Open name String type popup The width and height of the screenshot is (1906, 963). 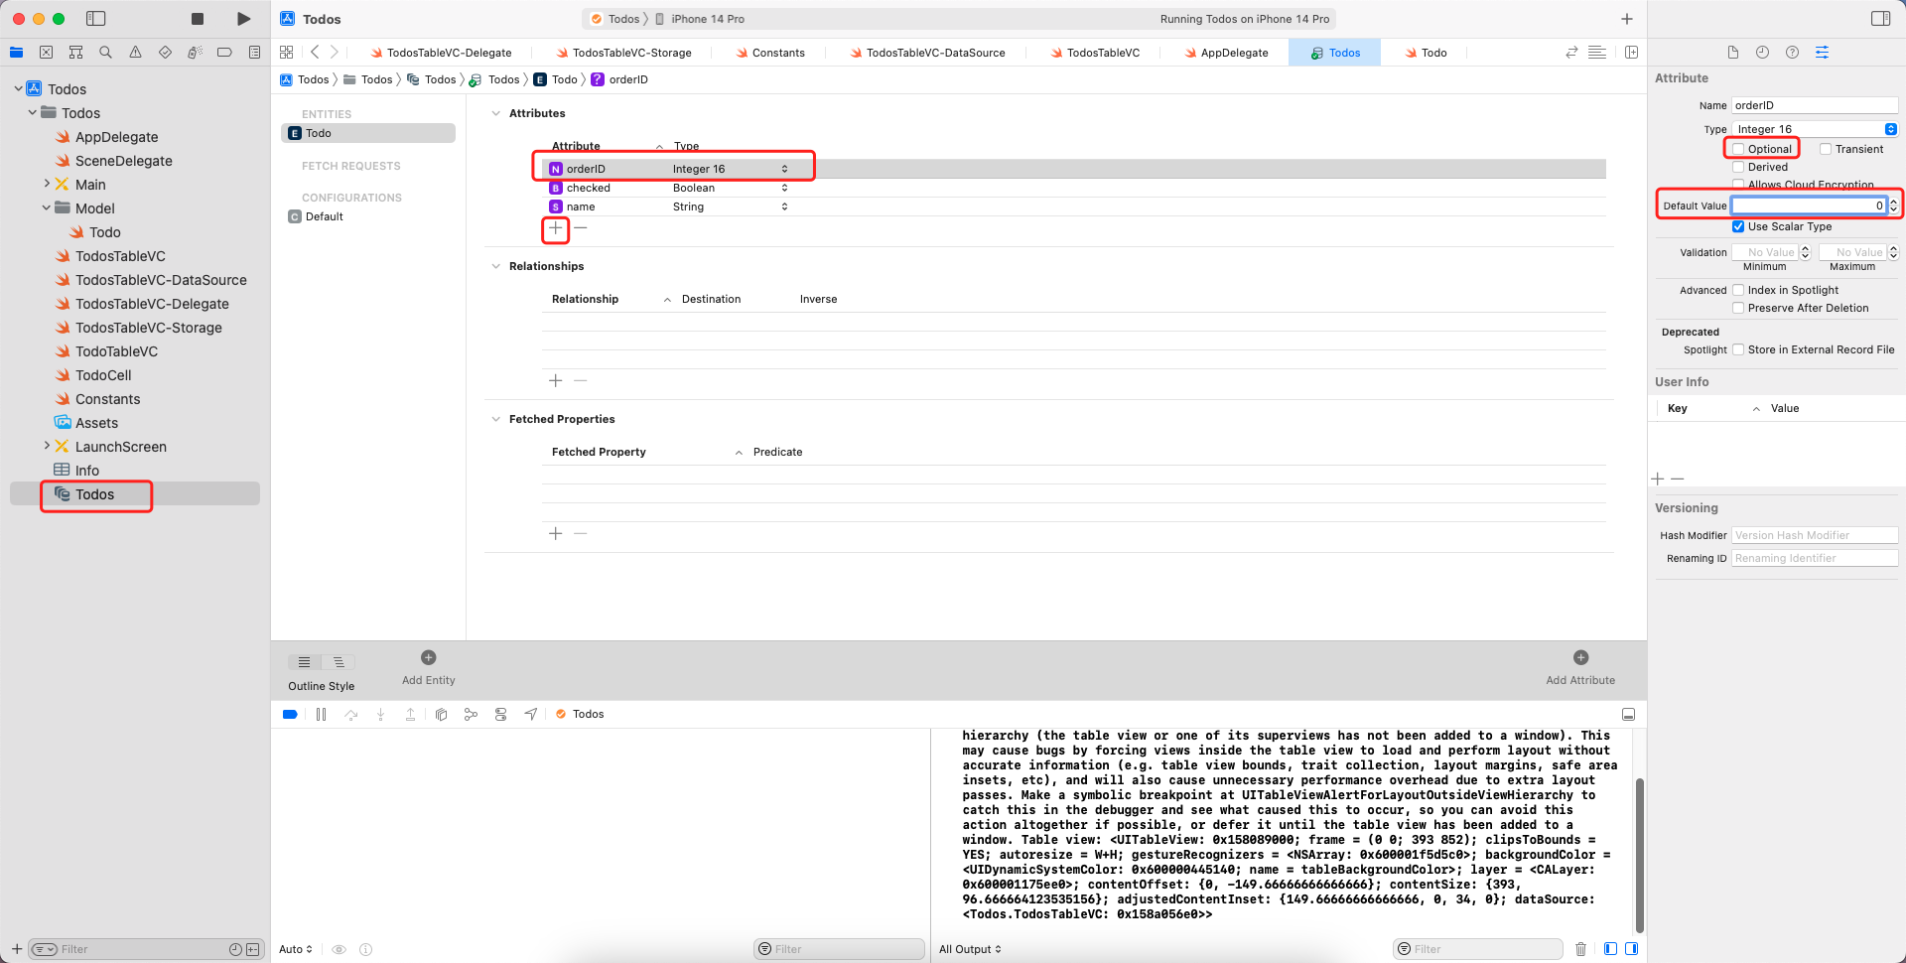pyautogui.click(x=784, y=206)
